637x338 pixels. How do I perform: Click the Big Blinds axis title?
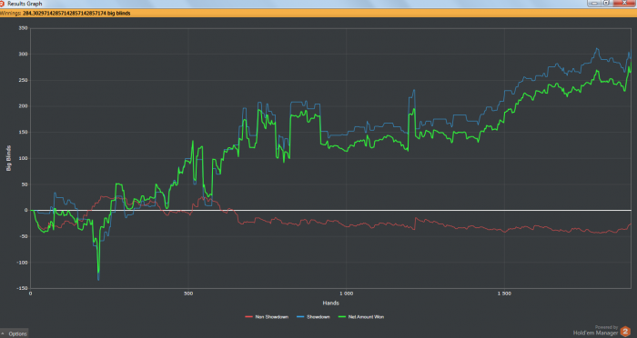[9, 158]
